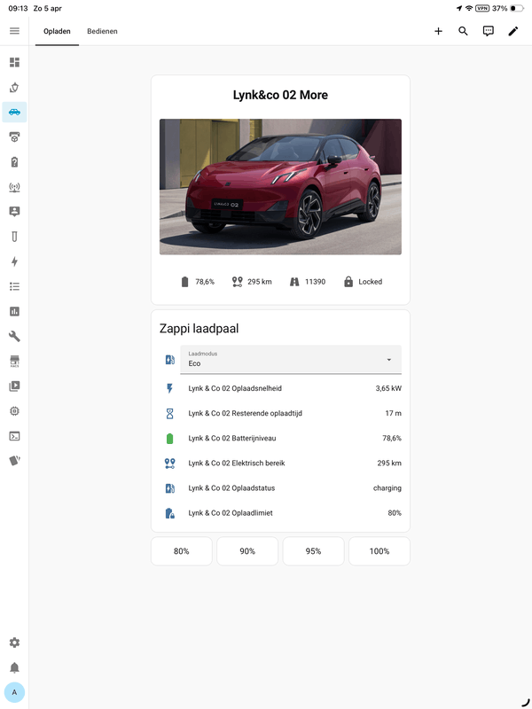
Task: Open search with magnifier icon
Action: (x=463, y=31)
